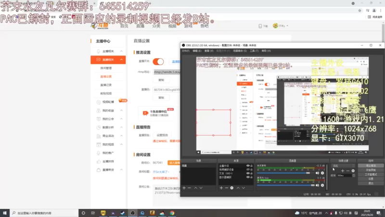The width and height of the screenshot is (385, 217).
Task: Mute 台式音响 speaker icon
Action: [x=317, y=173]
